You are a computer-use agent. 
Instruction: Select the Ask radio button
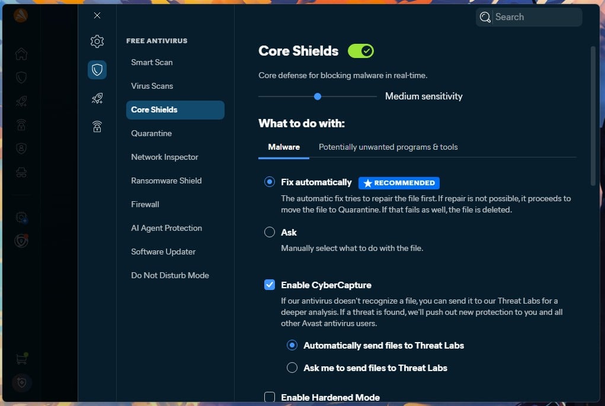[x=270, y=232]
